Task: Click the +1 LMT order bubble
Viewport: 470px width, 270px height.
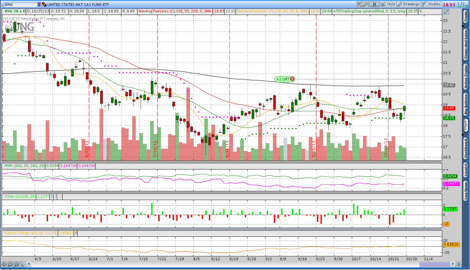Action: coord(284,79)
